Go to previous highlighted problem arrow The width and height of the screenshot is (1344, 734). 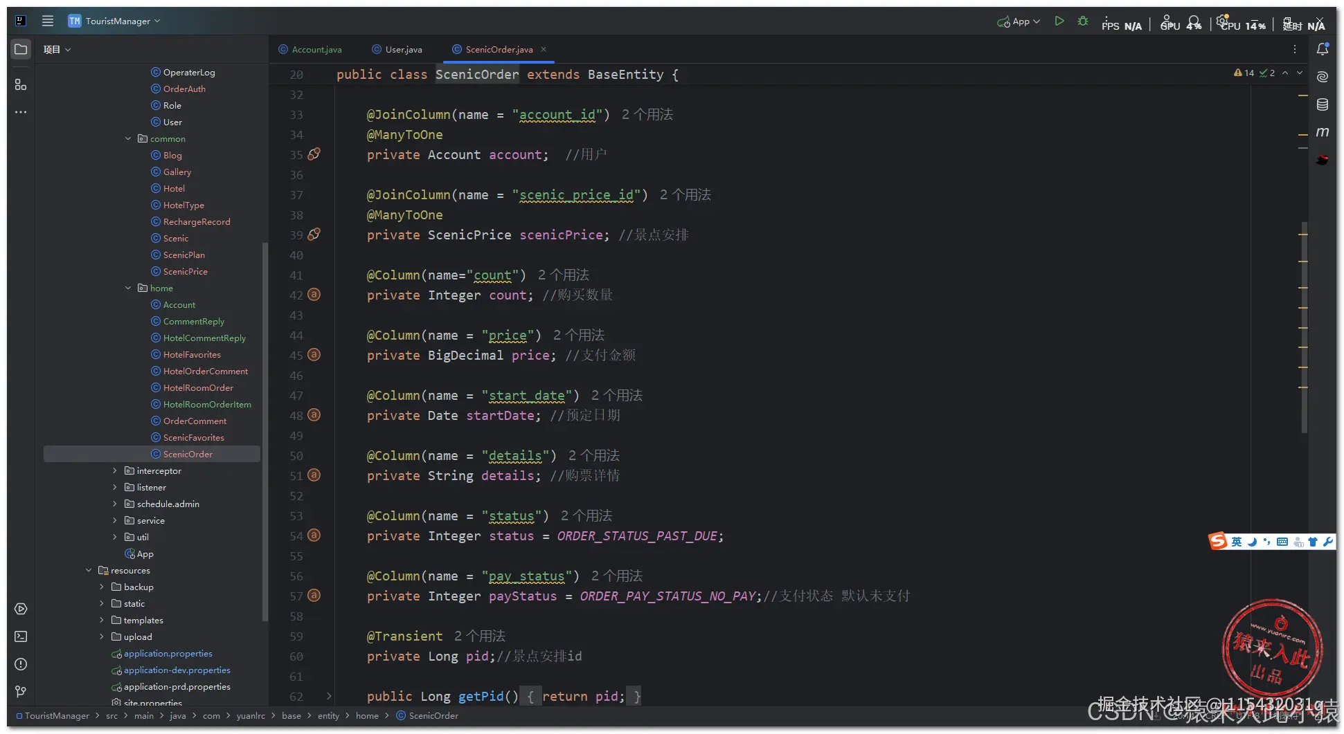[1285, 73]
